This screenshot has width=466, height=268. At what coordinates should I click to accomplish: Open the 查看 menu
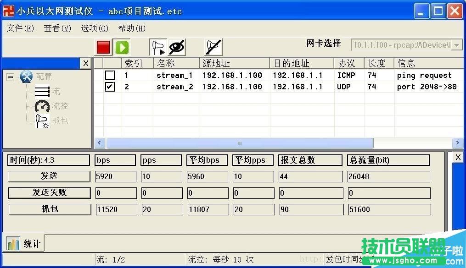click(x=56, y=28)
